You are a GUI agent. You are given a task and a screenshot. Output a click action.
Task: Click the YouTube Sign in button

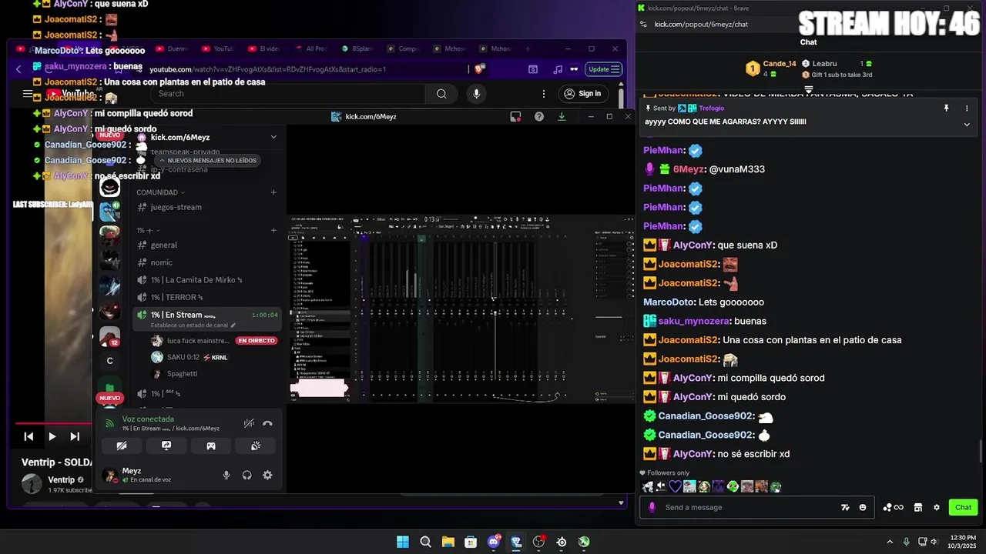coord(582,94)
